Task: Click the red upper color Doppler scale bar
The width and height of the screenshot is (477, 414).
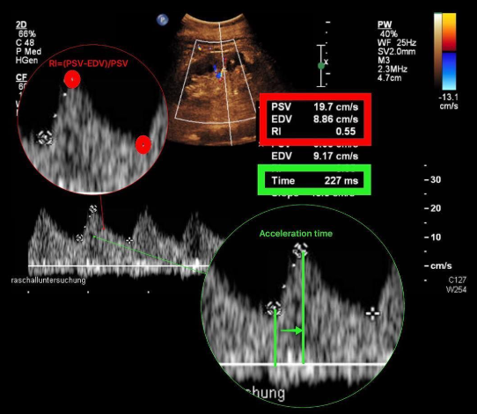Action: click(x=449, y=32)
